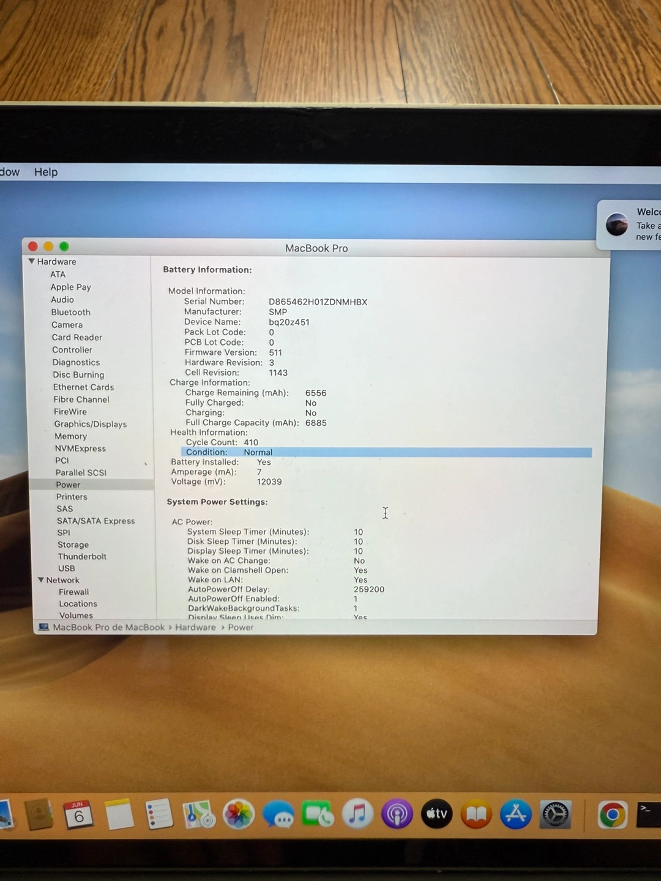Click the Charge Remaining value 6556
Viewport: 661px width, 881px height.
tap(316, 393)
